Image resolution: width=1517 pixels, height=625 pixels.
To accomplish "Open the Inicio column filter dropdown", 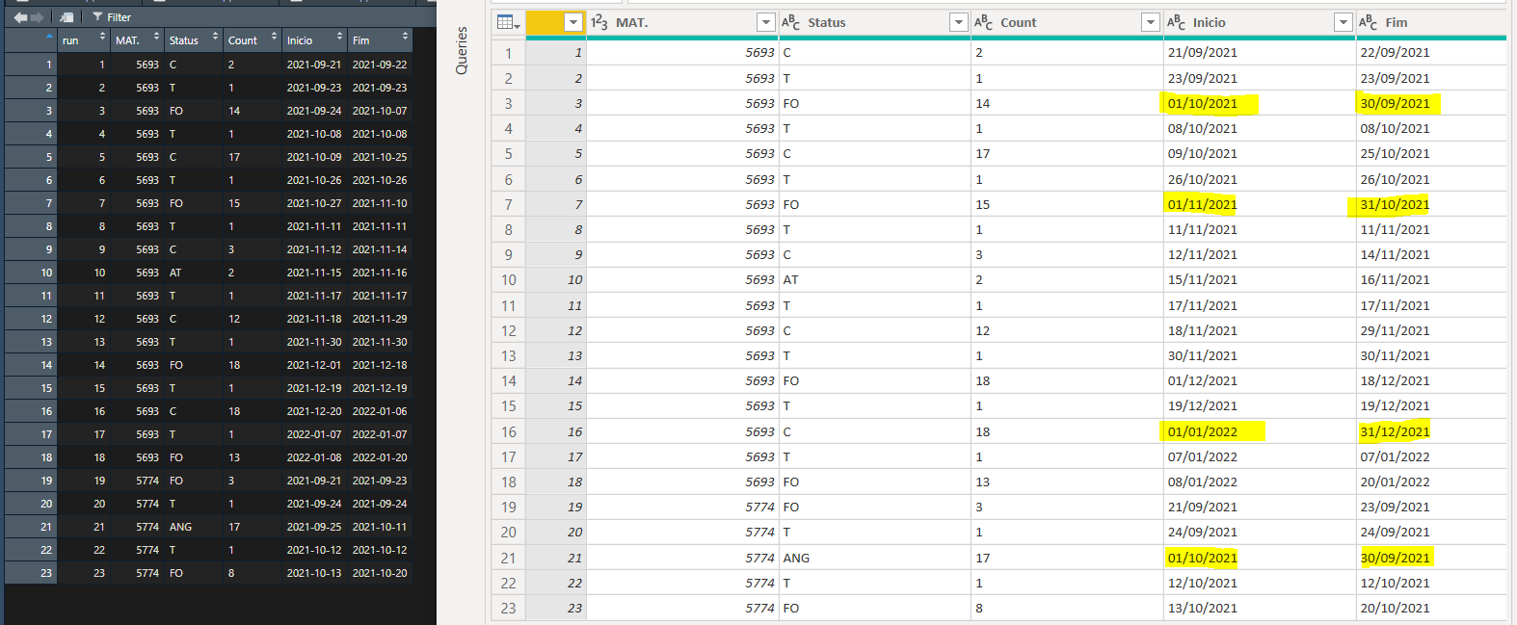I will click(x=1343, y=22).
